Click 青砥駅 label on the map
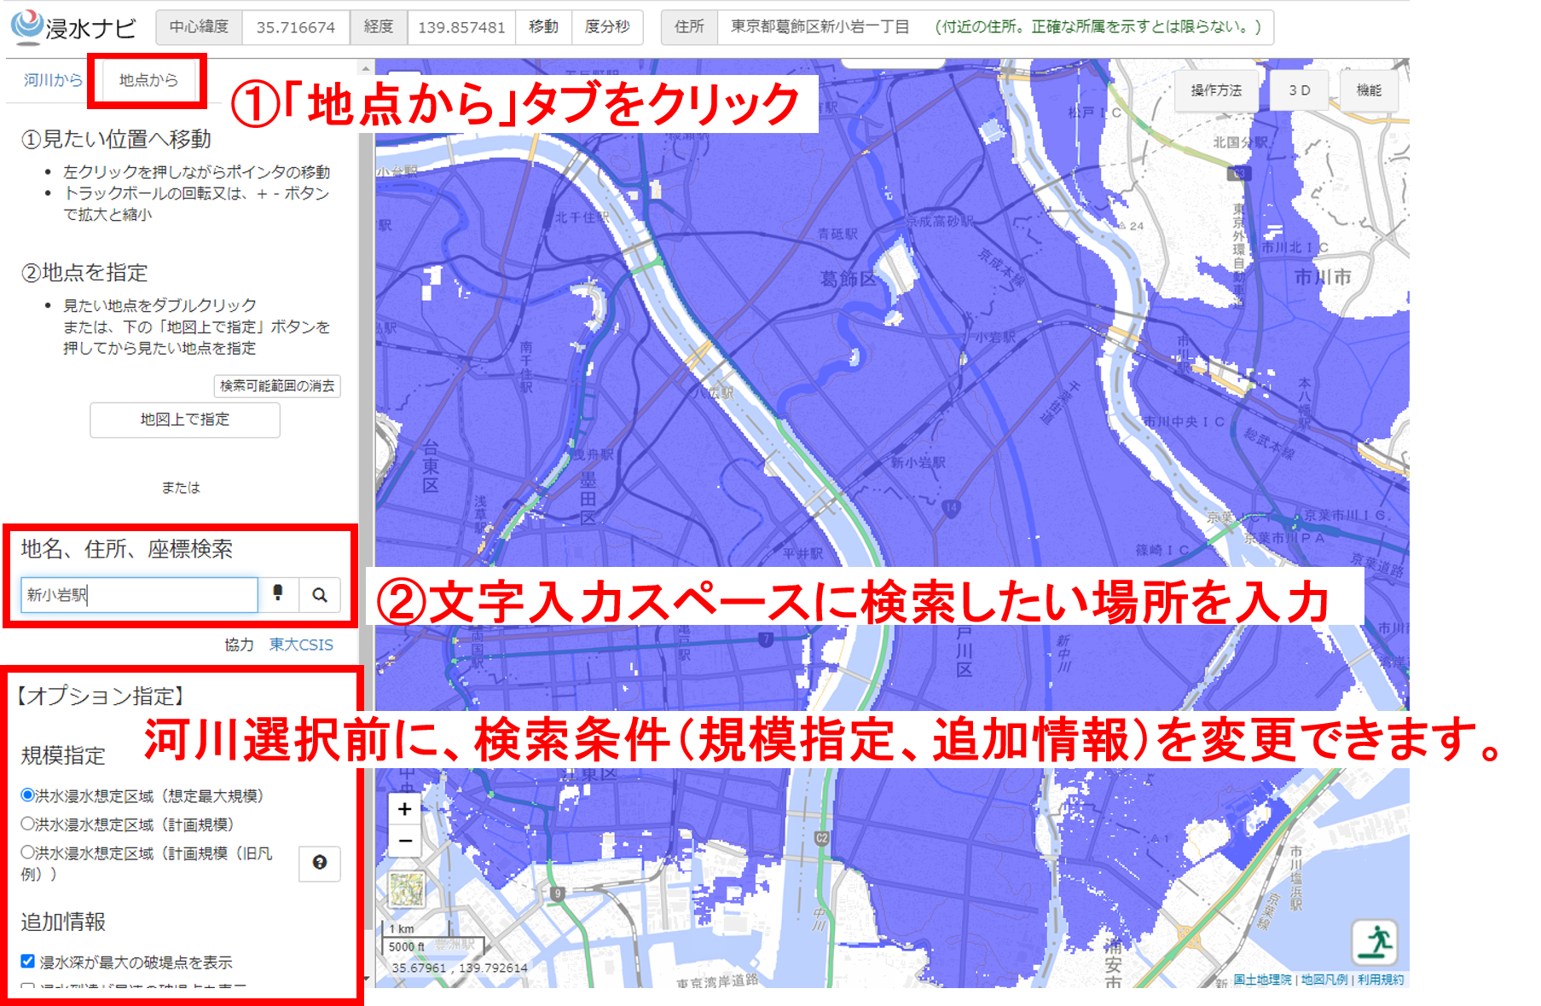The image size is (1541, 1006). [x=837, y=234]
